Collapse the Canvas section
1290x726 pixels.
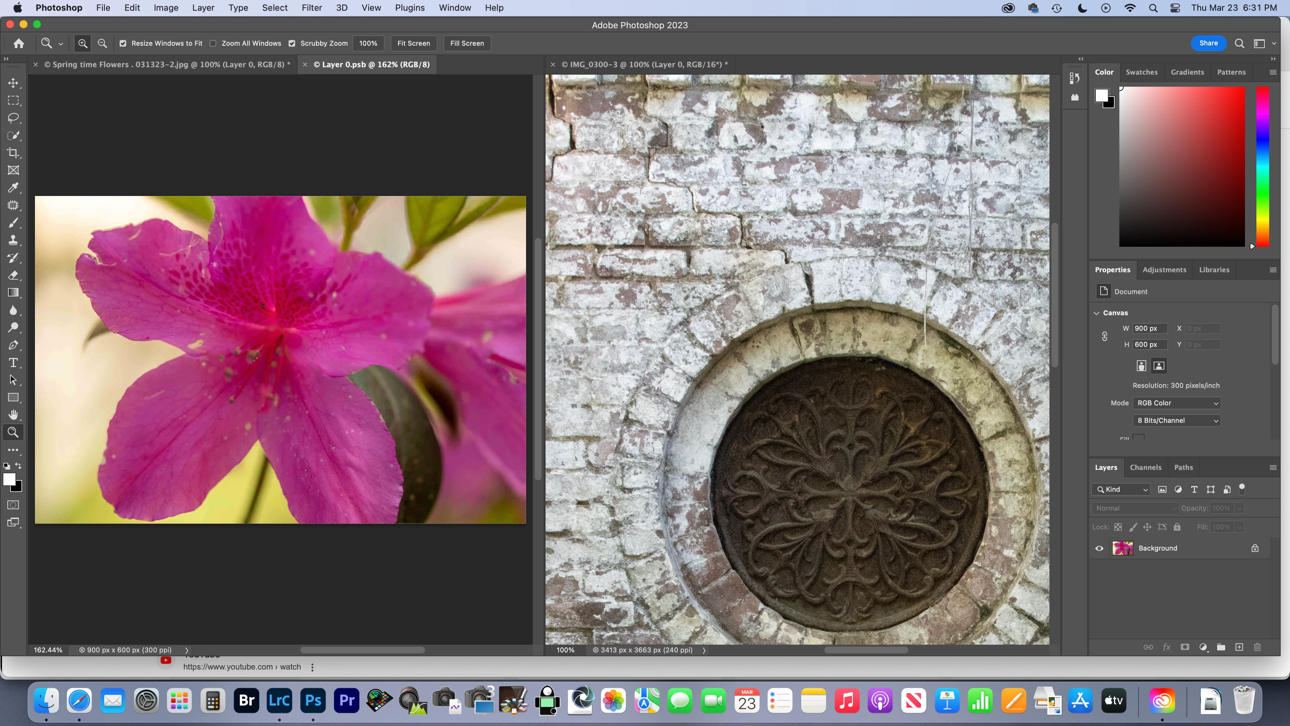click(1097, 313)
